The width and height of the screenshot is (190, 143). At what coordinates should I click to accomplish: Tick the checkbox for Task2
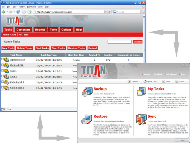pyautogui.click(x=3, y=76)
